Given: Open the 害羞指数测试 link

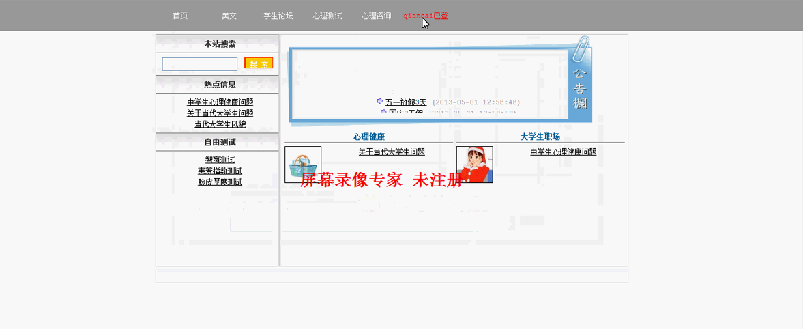Looking at the screenshot, I should [220, 171].
